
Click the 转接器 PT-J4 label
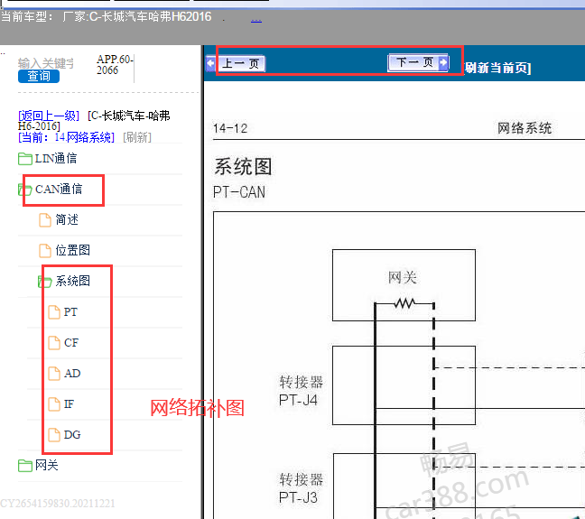point(301,391)
